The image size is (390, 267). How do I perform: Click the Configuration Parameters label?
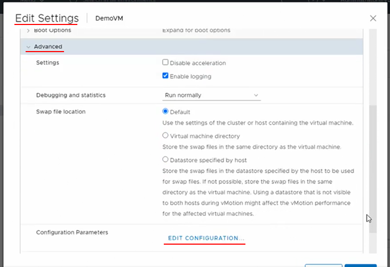pyautogui.click(x=72, y=232)
